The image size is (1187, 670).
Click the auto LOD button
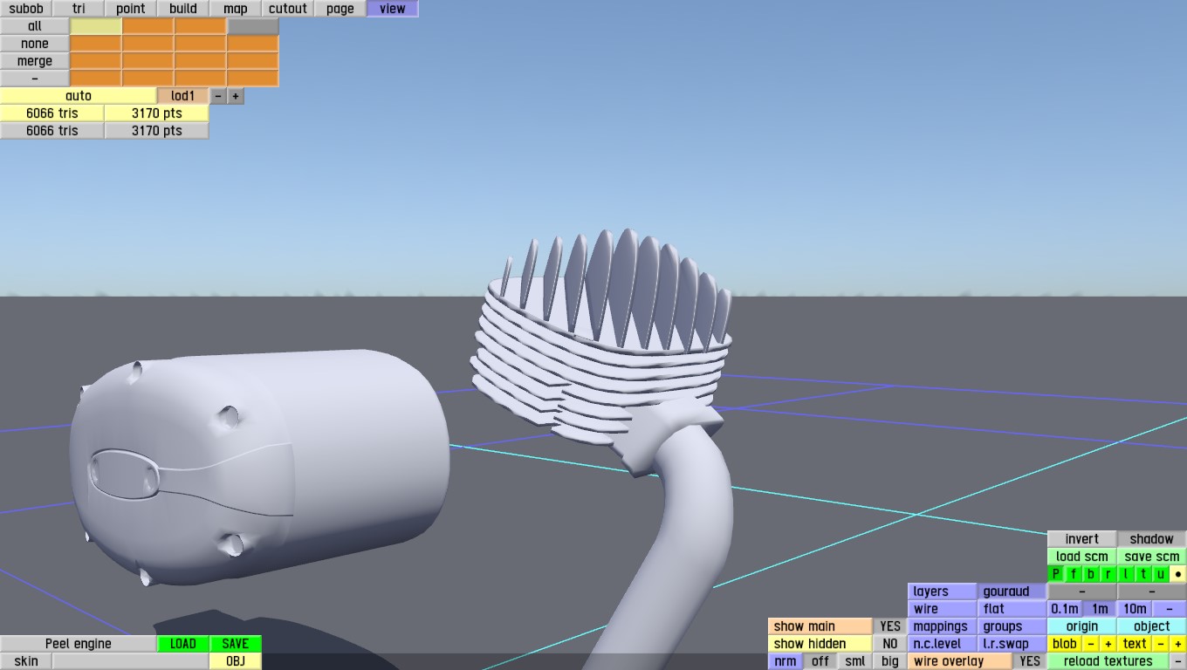click(x=79, y=96)
